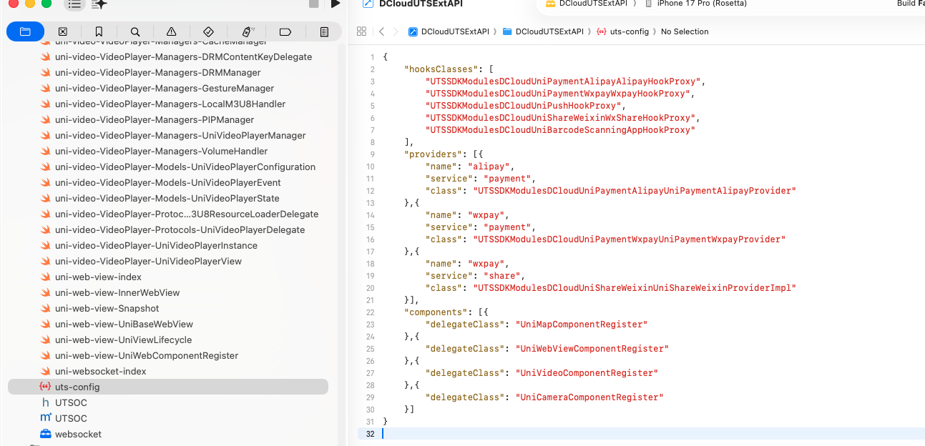The width and height of the screenshot is (925, 446).
Task: Click the DCloudUTSExtAPI project breadcrumb
Action: 449,31
